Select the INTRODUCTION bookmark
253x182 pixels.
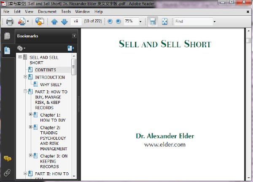click(x=50, y=77)
